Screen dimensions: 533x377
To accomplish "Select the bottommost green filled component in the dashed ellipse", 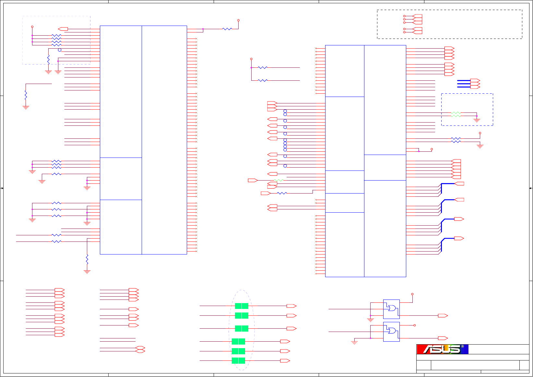I will coord(238,360).
